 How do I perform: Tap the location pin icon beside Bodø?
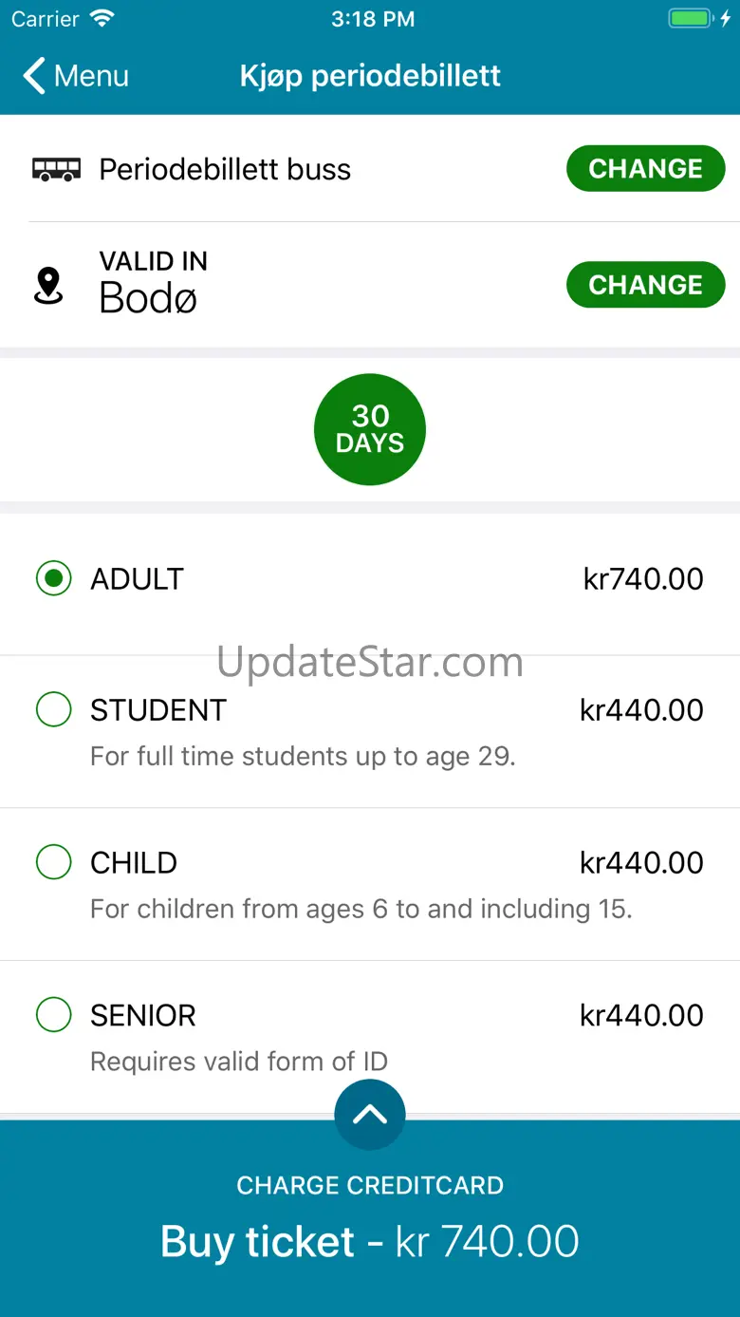coord(48,286)
